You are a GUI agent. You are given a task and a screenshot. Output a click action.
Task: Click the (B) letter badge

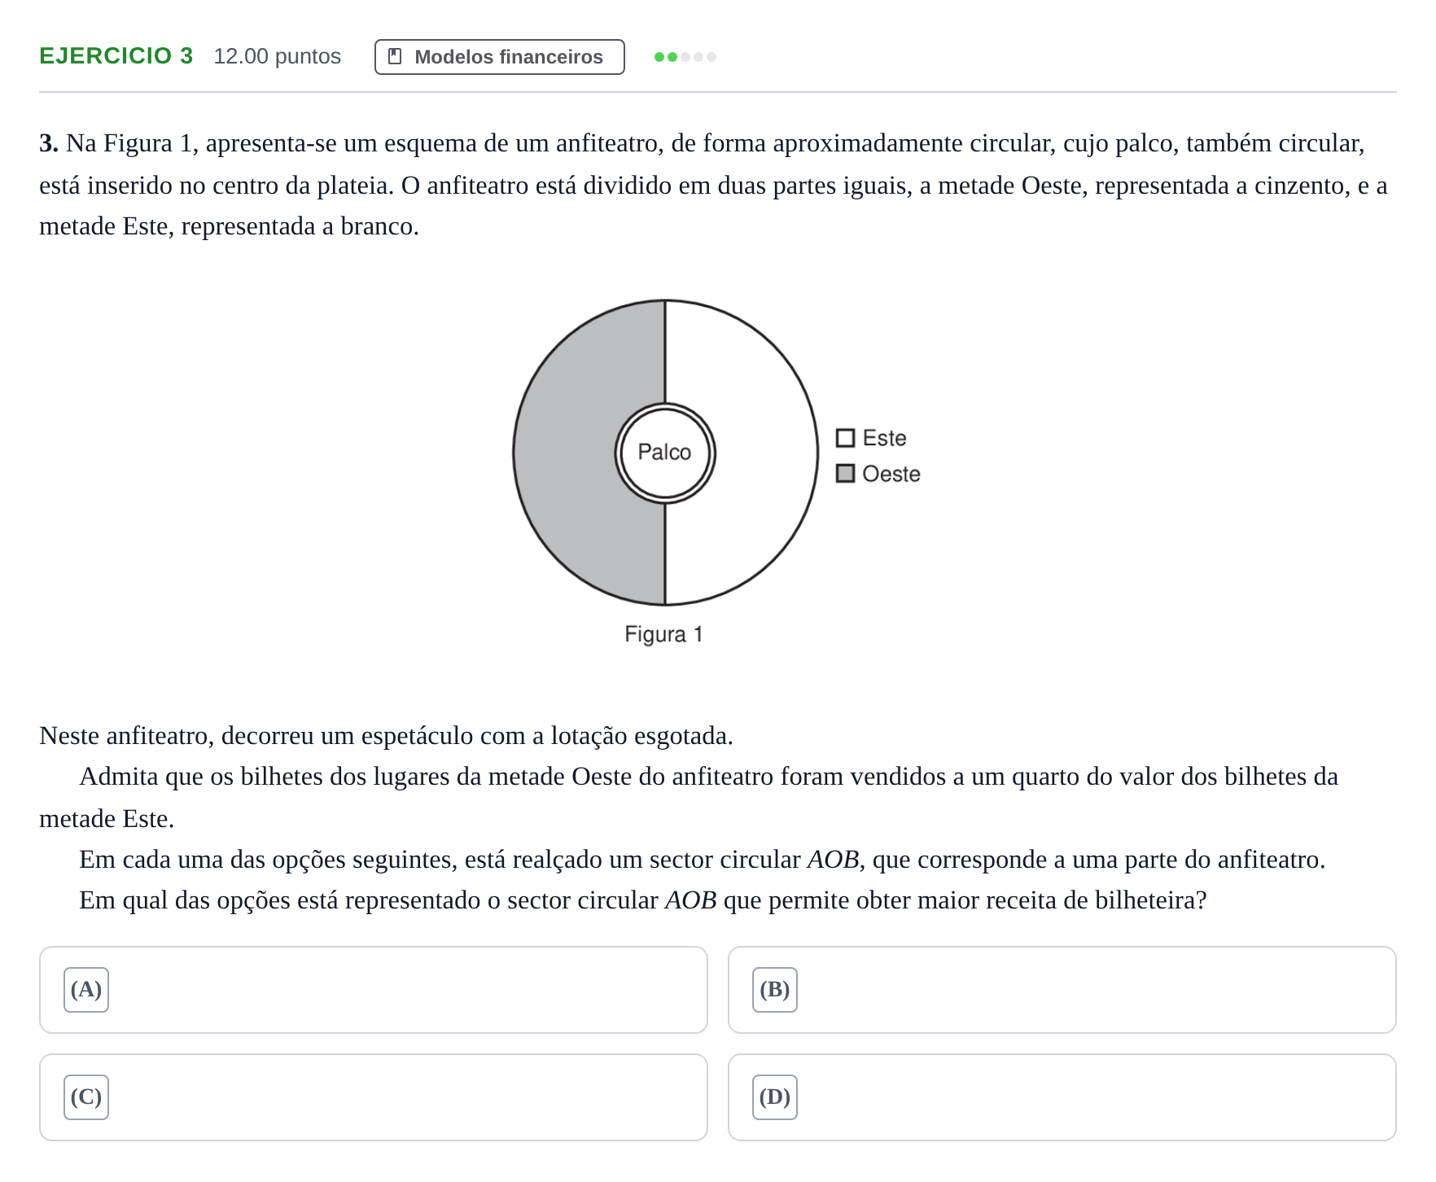coord(775,989)
